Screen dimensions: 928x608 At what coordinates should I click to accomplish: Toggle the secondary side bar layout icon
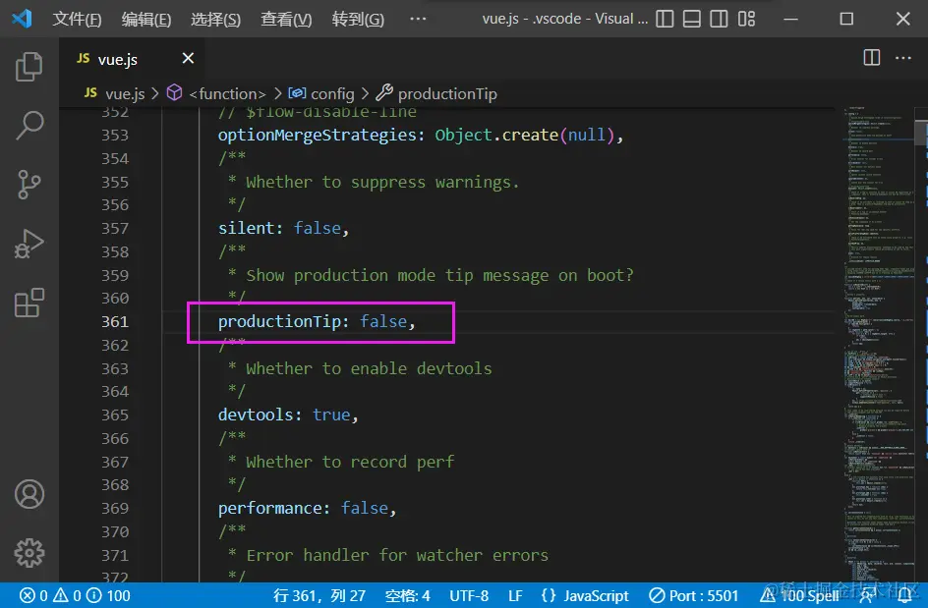719,19
